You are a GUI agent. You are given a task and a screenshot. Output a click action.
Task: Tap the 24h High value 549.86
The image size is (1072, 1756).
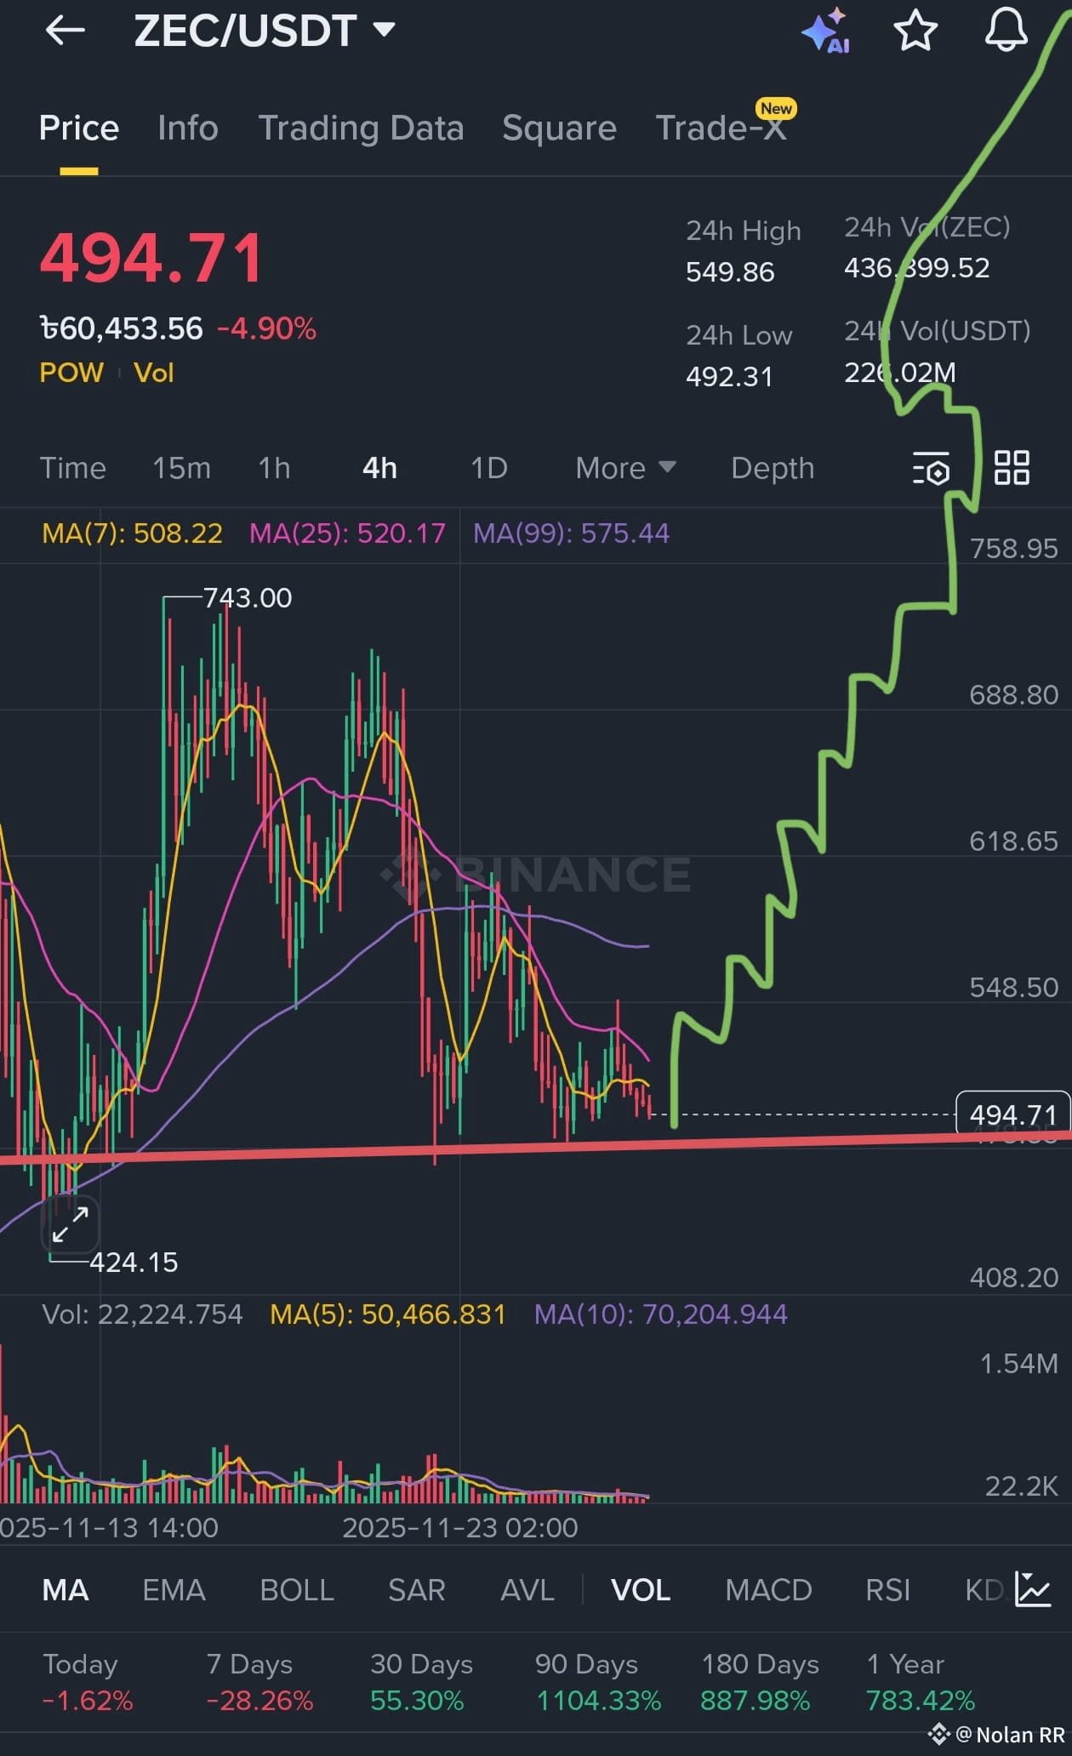[730, 272]
